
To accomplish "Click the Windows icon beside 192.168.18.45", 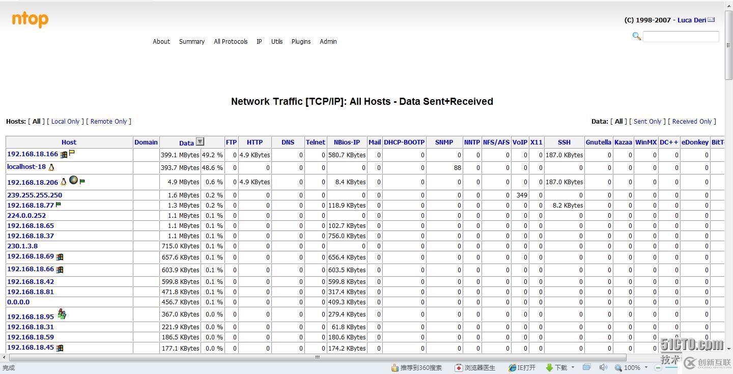I will coord(60,348).
